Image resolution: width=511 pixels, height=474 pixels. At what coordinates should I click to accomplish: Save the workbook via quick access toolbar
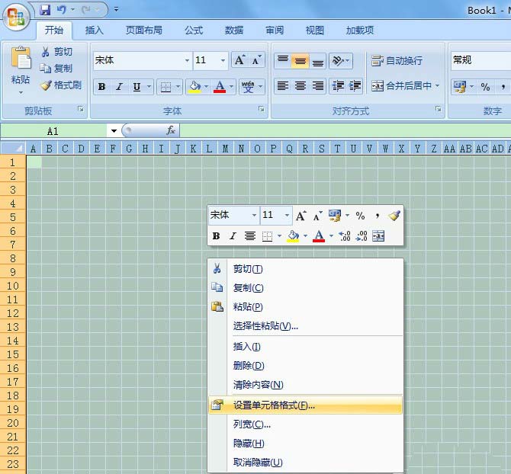click(x=45, y=10)
